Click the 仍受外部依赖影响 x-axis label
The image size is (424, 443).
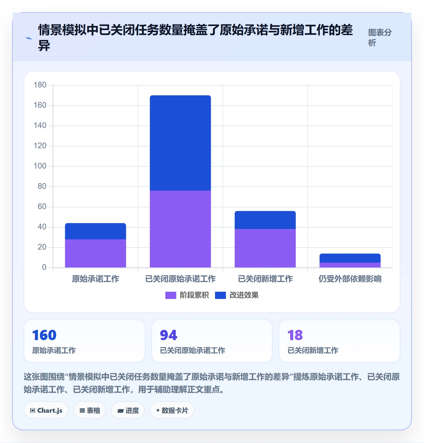[x=350, y=279]
